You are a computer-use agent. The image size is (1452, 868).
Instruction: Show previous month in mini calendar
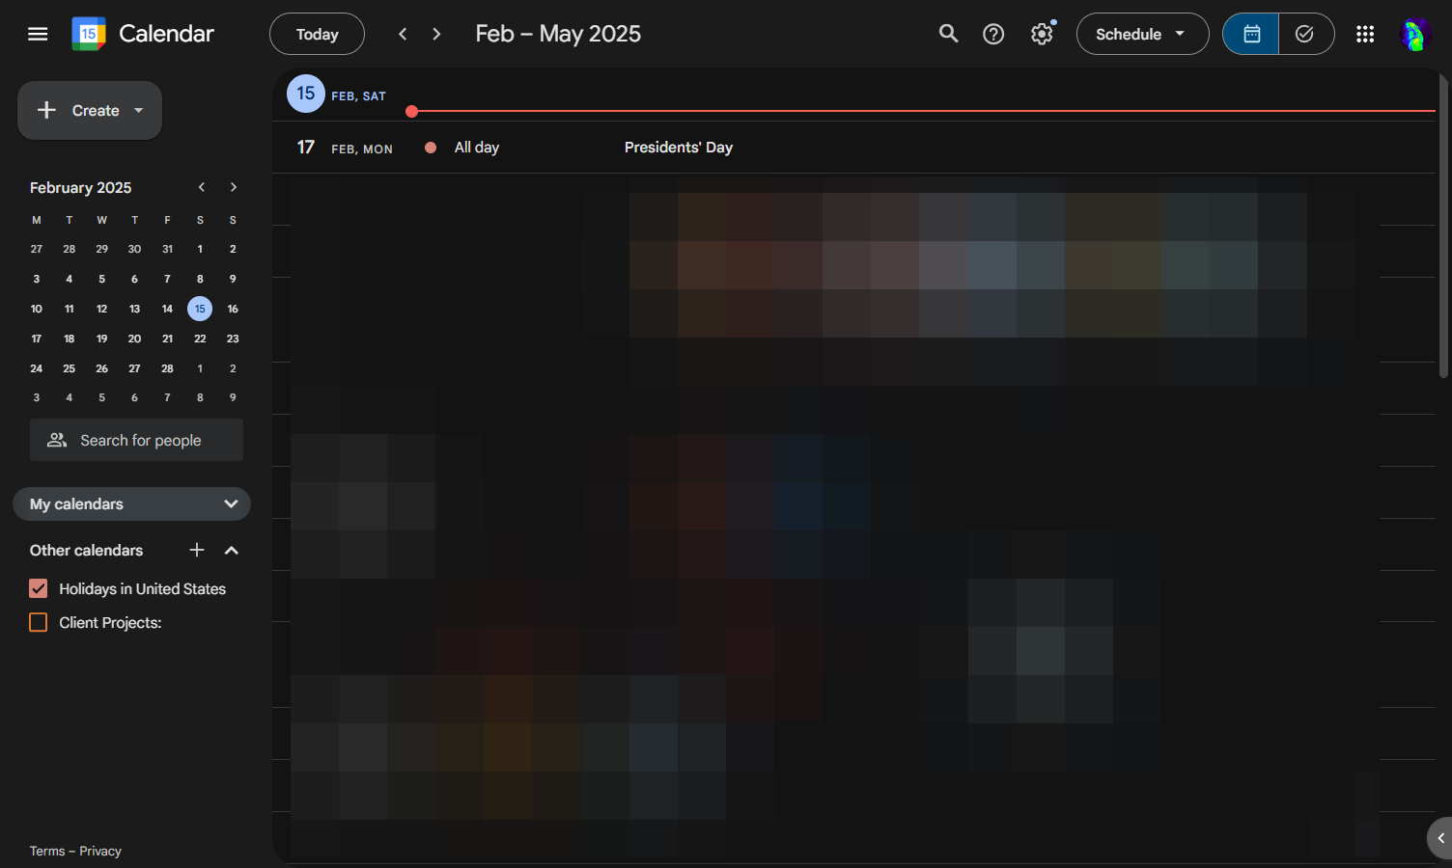202,187
